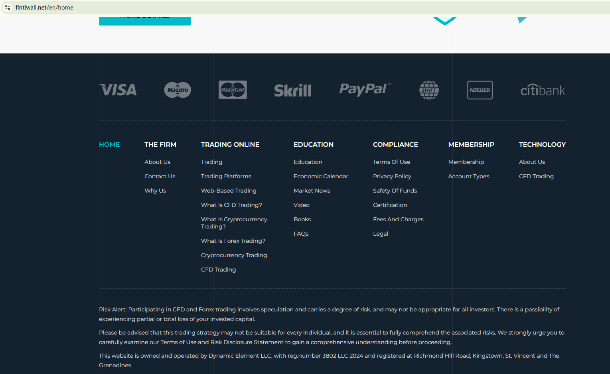The height and width of the screenshot is (374, 610).
Task: Click the 'Risk Alert: Participating in CFD' paragraph
Action: click(329, 314)
